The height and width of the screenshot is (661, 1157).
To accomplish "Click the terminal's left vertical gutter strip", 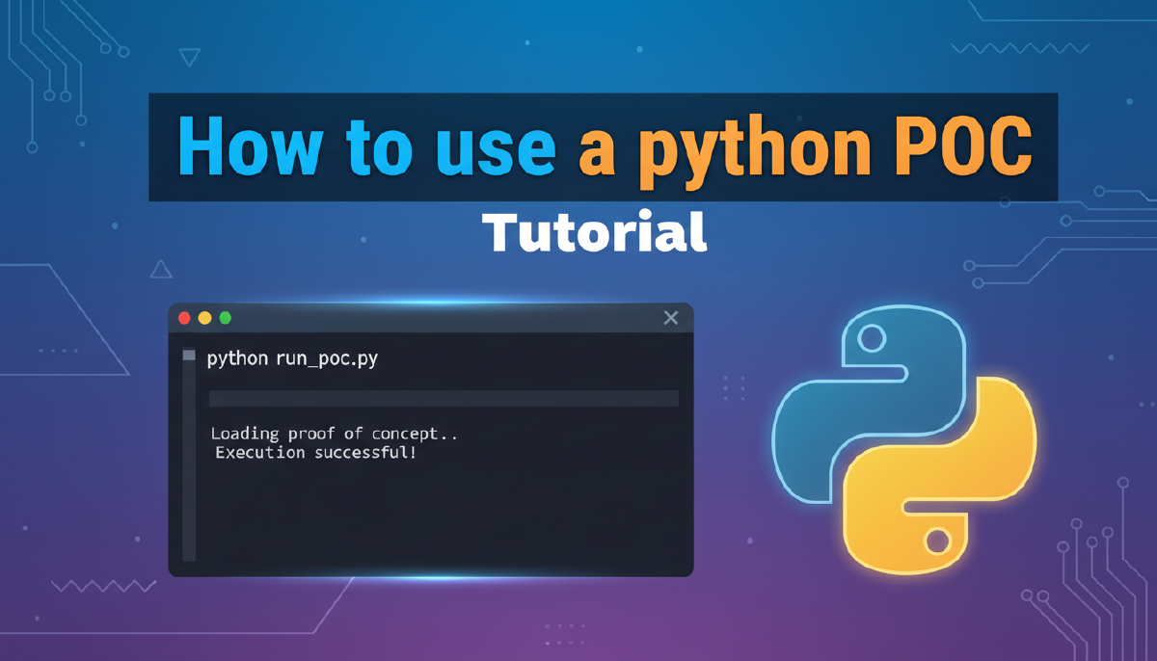I will point(189,463).
